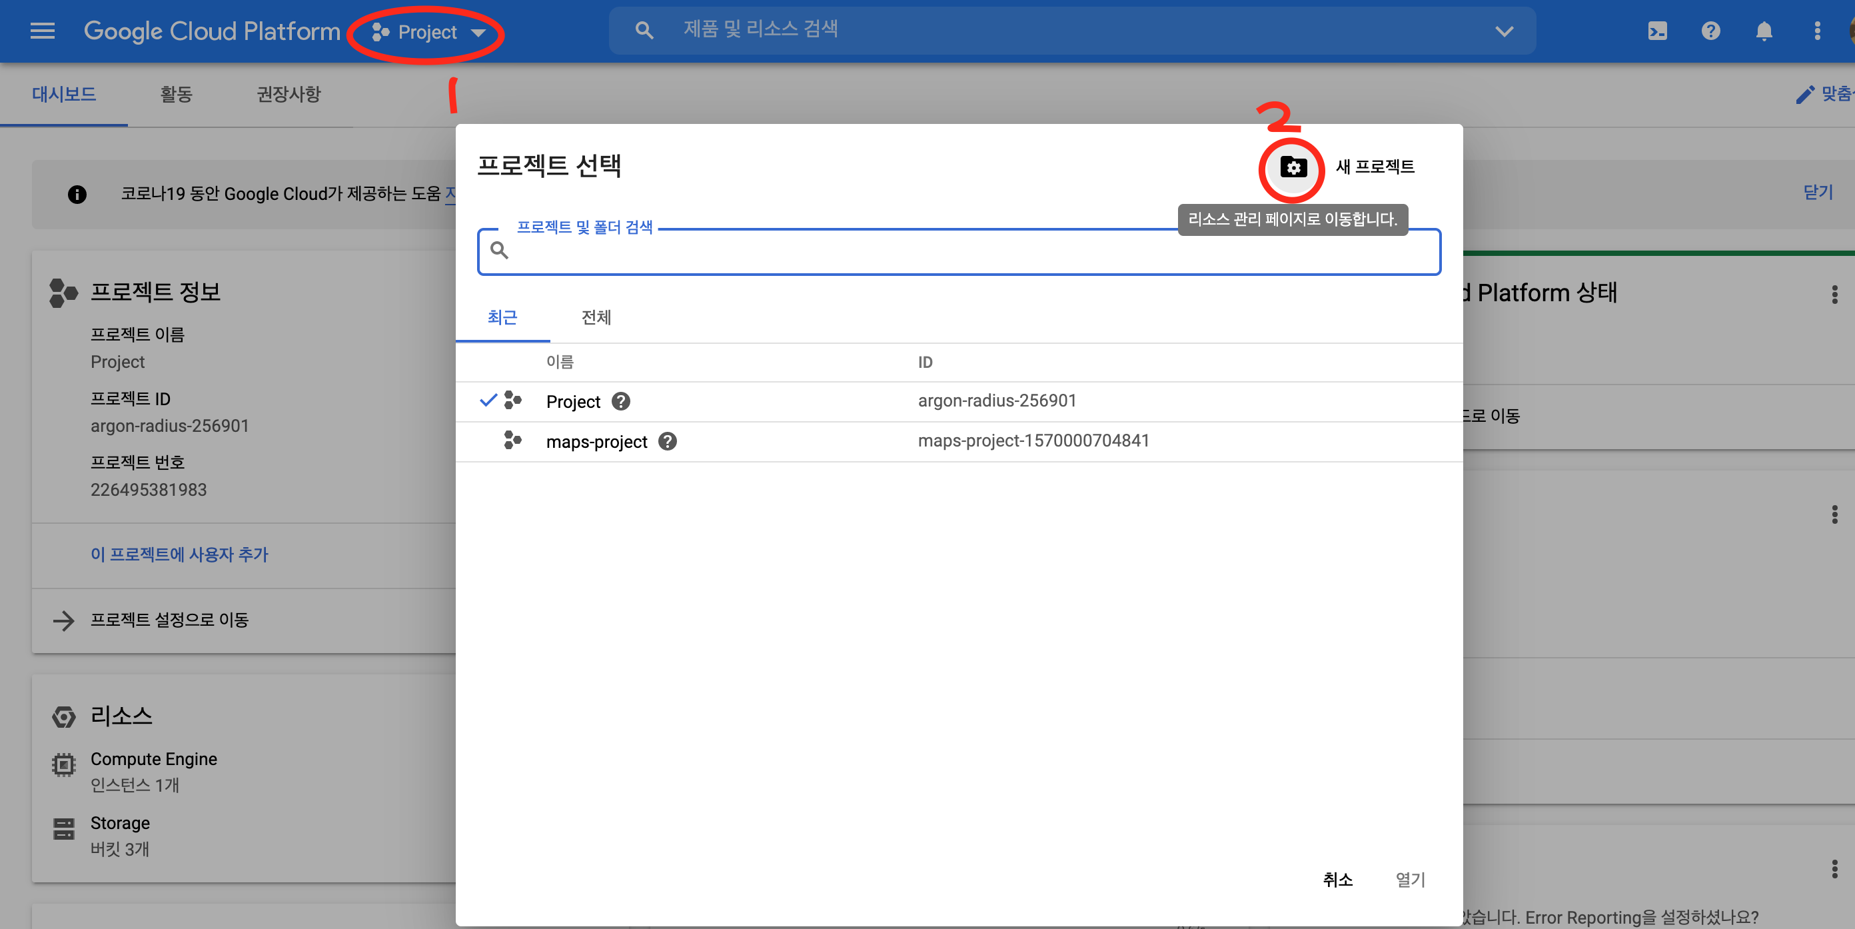Click the info icon in the COVID banner
The height and width of the screenshot is (929, 1855).
pos(77,194)
